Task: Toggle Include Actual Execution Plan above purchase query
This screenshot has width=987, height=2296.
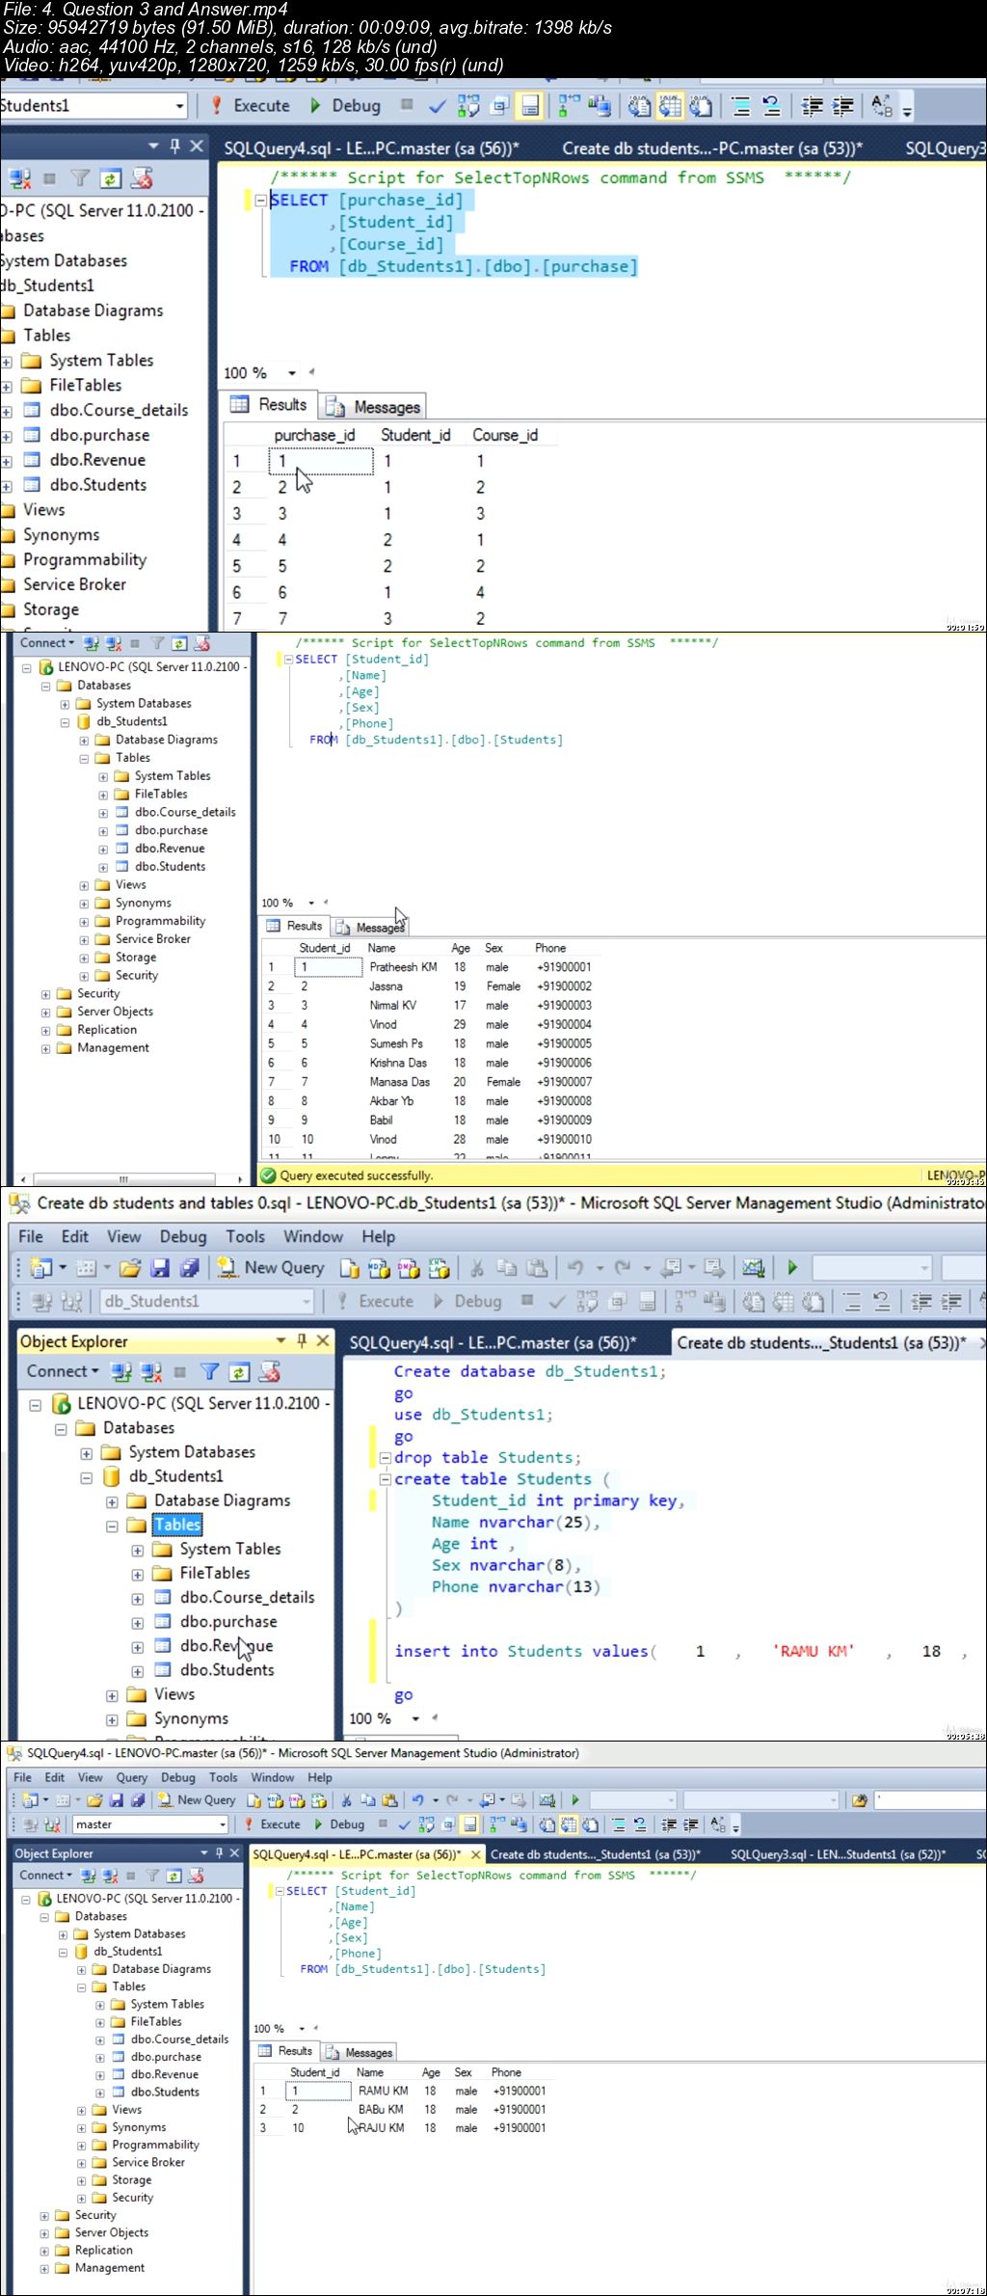Action: (569, 106)
